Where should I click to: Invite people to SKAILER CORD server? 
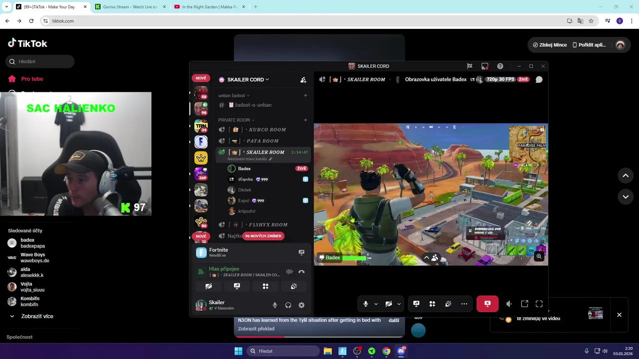(303, 80)
